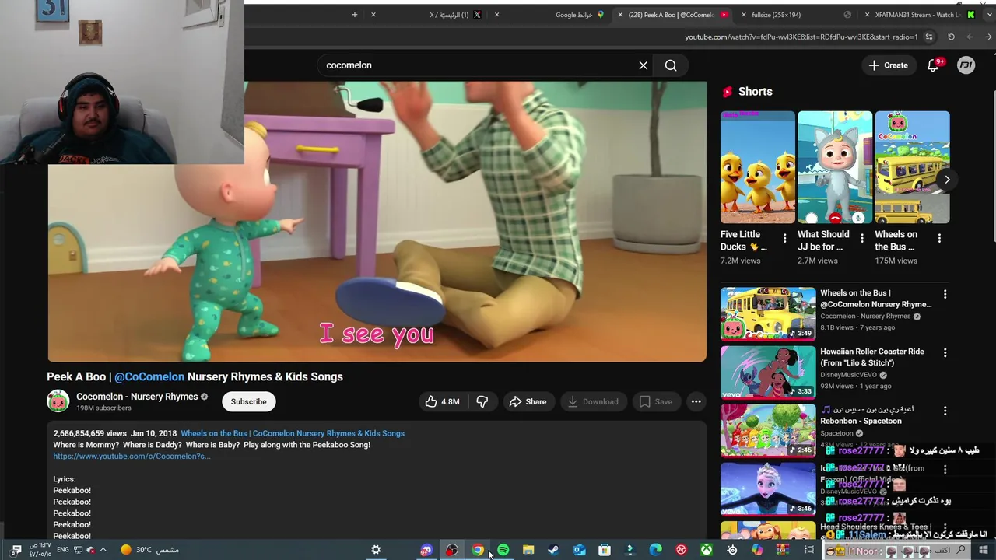996x560 pixels.
Task: Open the youtube.com/c/Cocomelon description URL
Action: 132,456
